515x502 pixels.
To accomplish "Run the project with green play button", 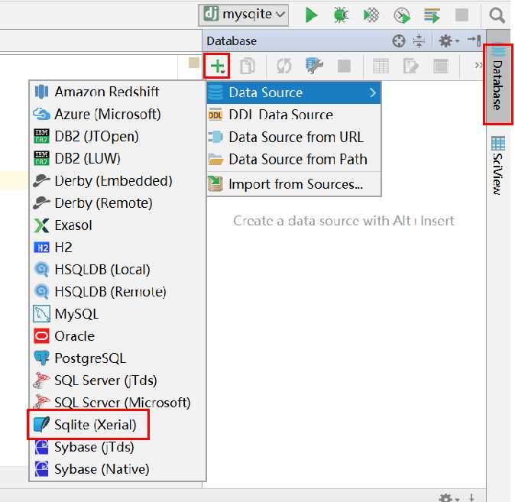I will (311, 15).
